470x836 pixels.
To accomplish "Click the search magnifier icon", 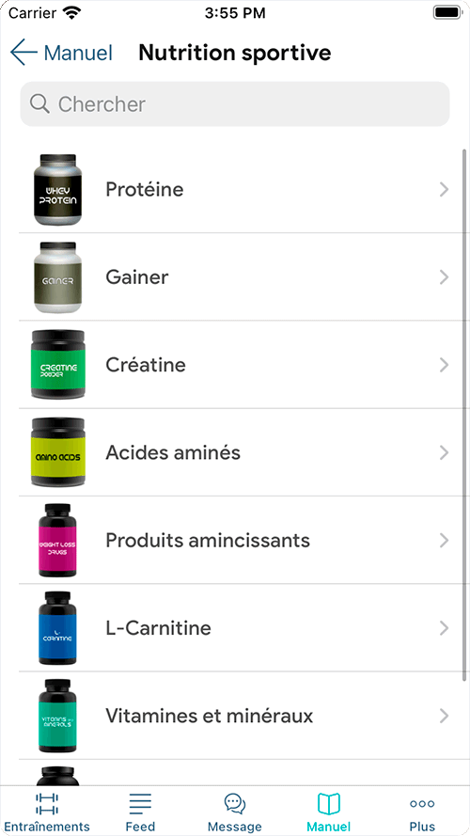I will [39, 104].
